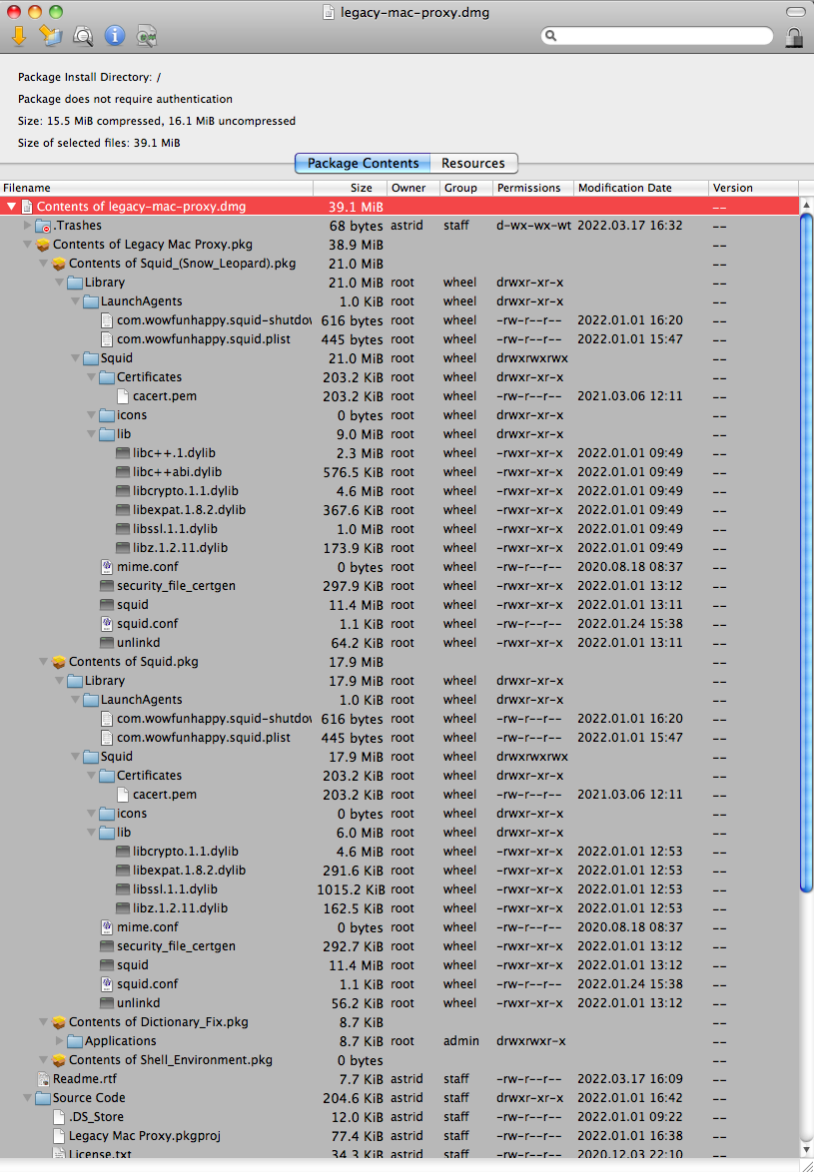Viewport: 814px width, 1172px height.
Task: Expand the .Trashes folder
Action: 27,226
